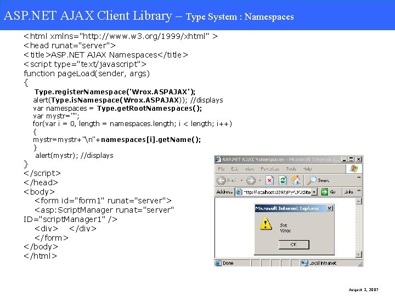
Task: Maximize the ASP.NET AJAX Namespaces browser window
Action: (351, 160)
